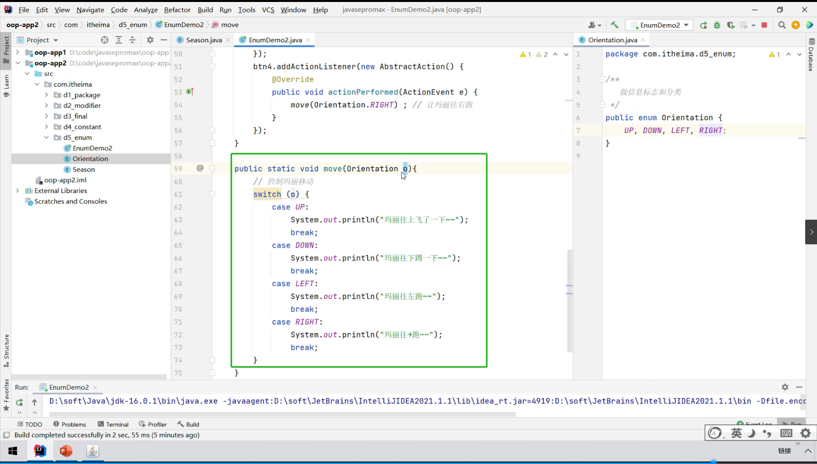The width and height of the screenshot is (817, 464).
Task: Run with Coverage shield icon
Action: pyautogui.click(x=730, y=25)
